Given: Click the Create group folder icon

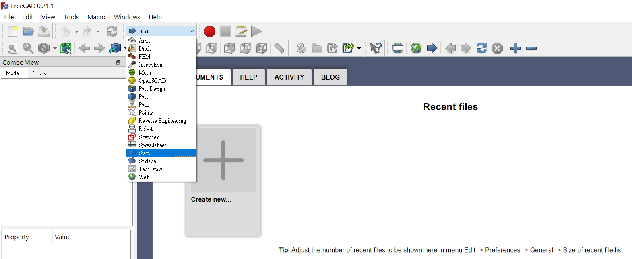Looking at the screenshot, I should [317, 48].
